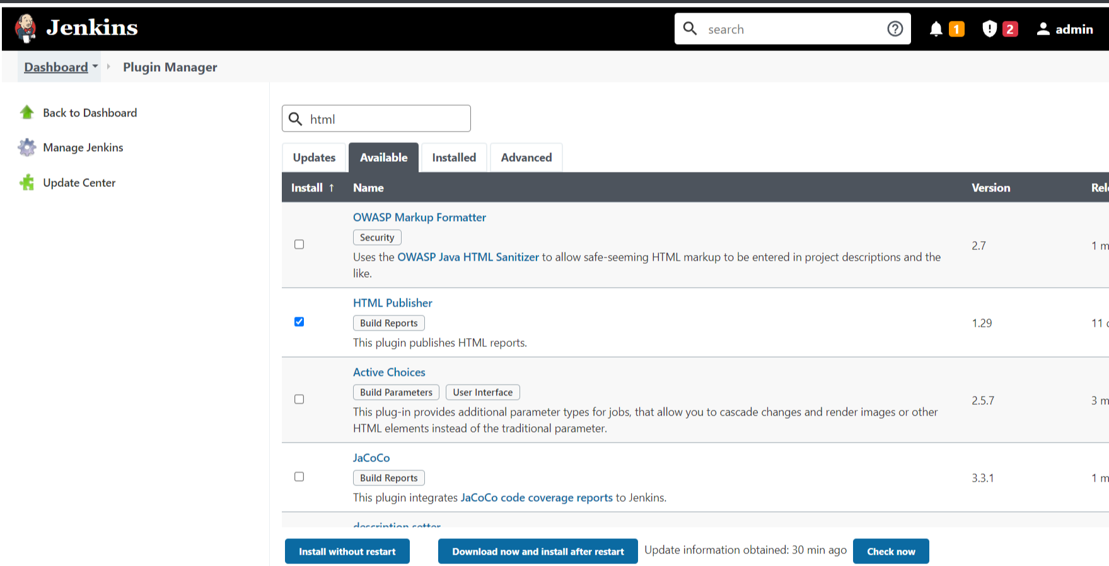Click Install without restart button
1109x566 pixels.
pos(347,552)
